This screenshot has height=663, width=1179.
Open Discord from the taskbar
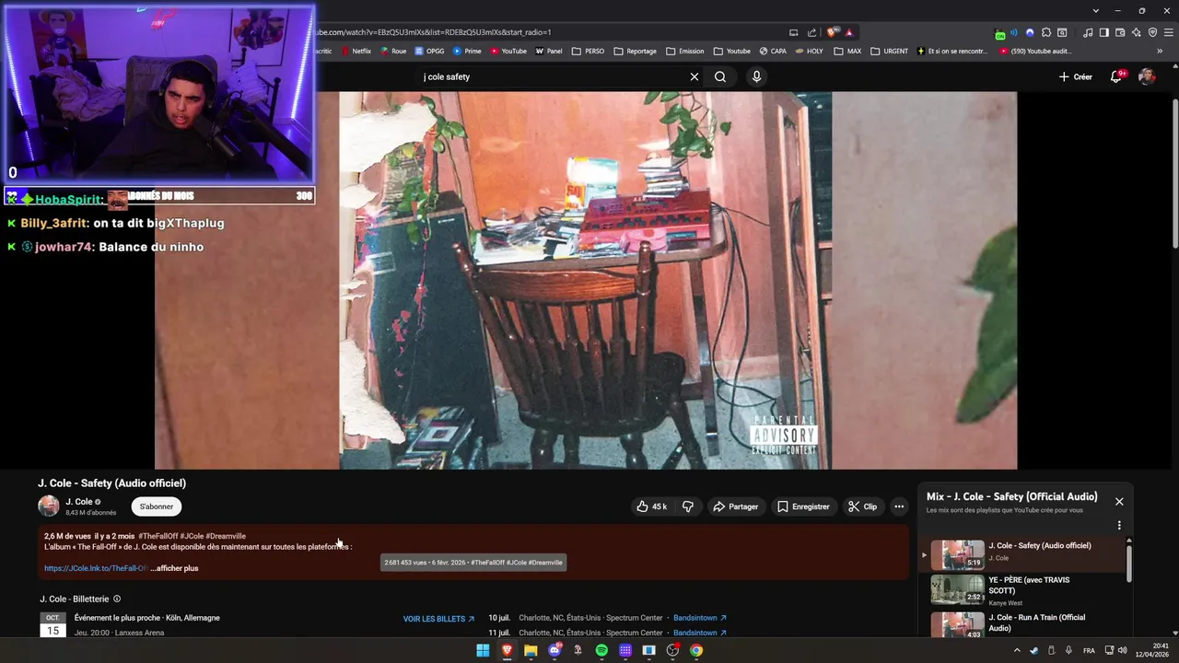point(554,650)
